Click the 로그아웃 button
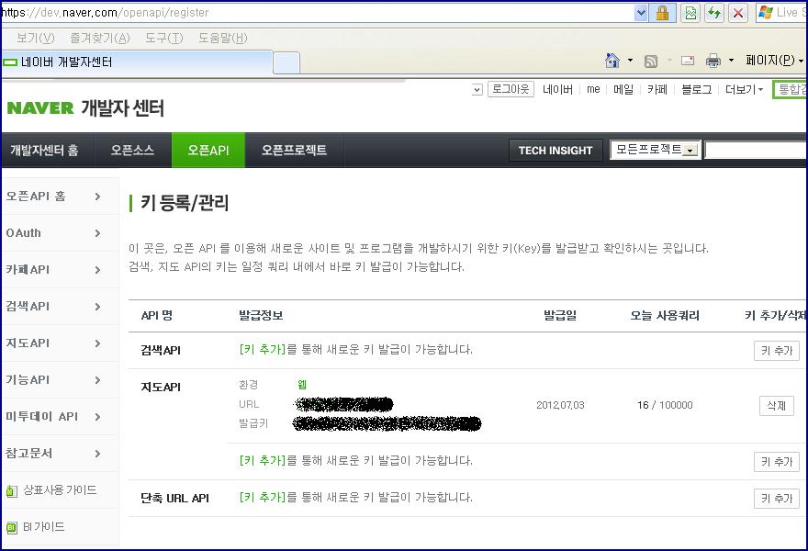 [x=511, y=89]
